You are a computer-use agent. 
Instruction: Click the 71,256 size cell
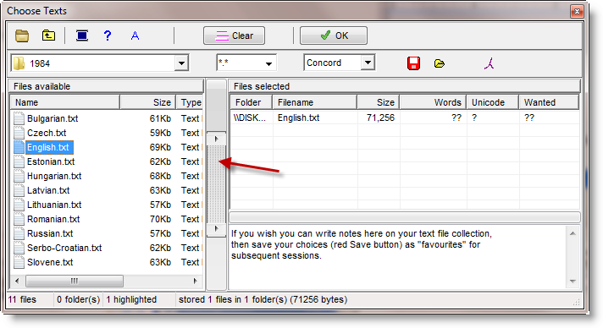click(380, 118)
